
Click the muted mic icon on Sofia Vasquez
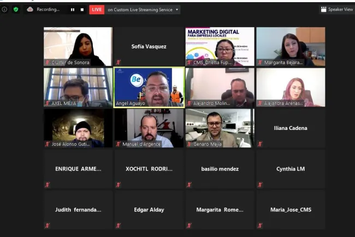(x=119, y=63)
